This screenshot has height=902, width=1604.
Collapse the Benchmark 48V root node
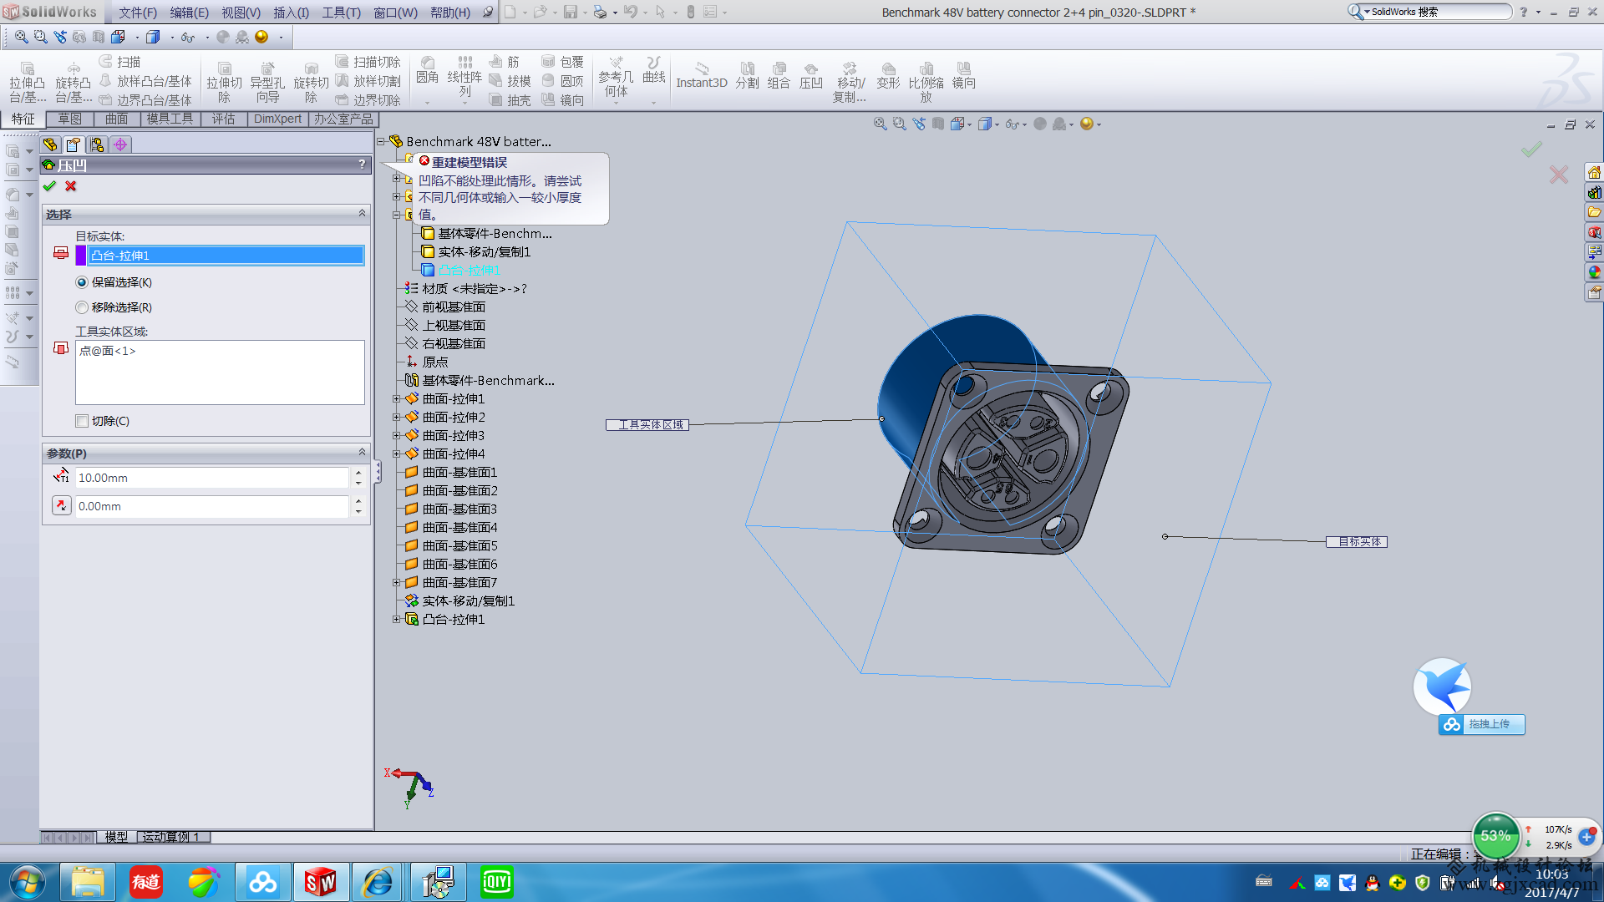pos(381,141)
